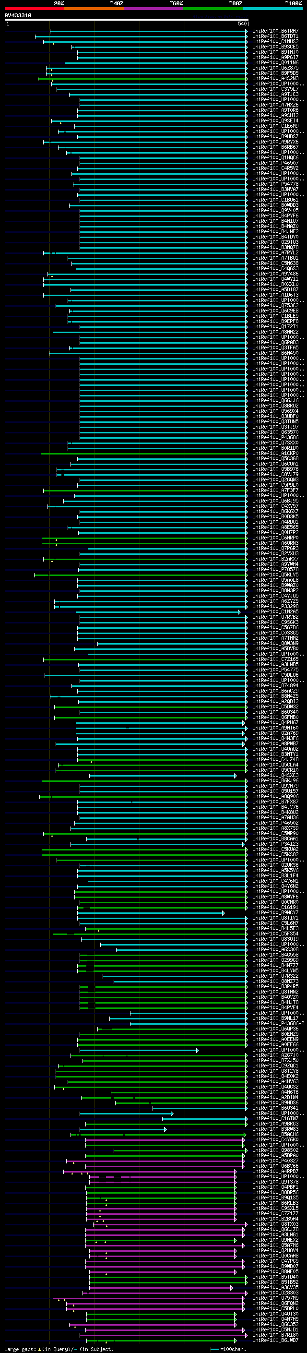
Task: Select hit label UniRef100_Q8TX03
Action: point(275,1224)
